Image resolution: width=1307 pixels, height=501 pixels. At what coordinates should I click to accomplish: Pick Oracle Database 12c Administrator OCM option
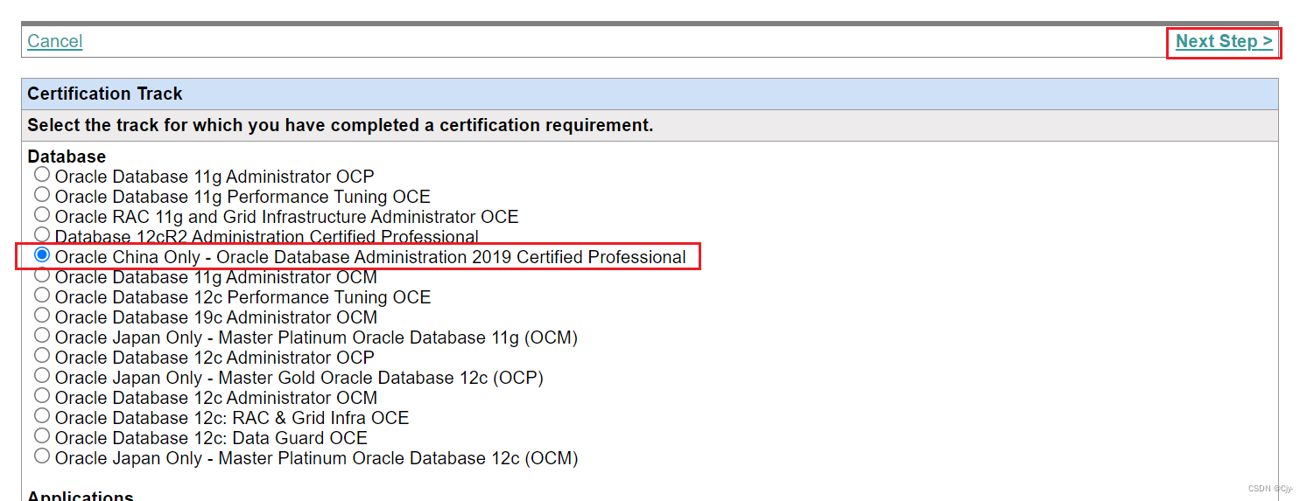42,396
